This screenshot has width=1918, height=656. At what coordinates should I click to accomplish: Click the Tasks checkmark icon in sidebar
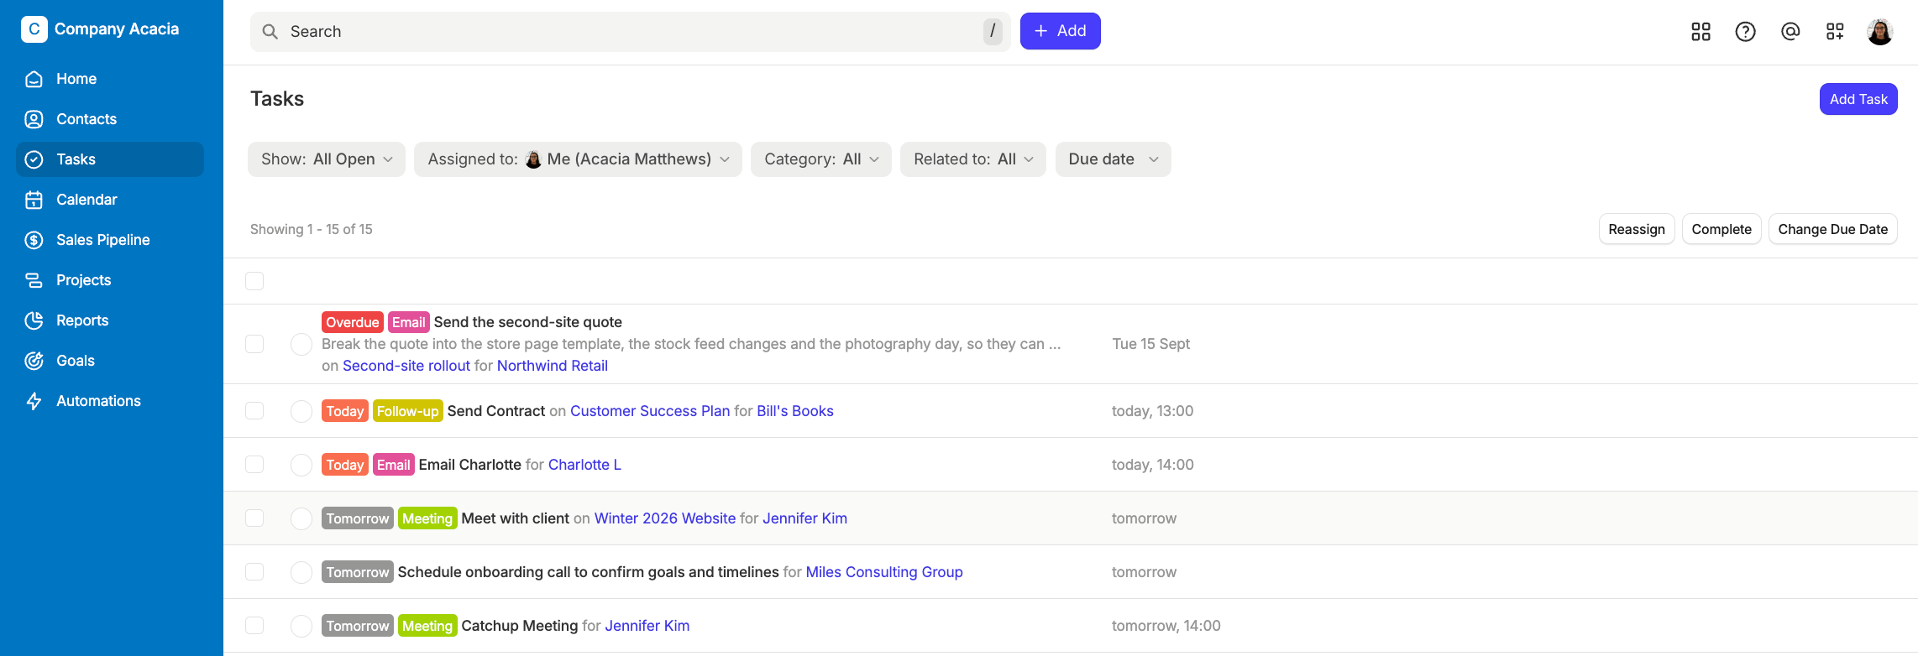34,159
